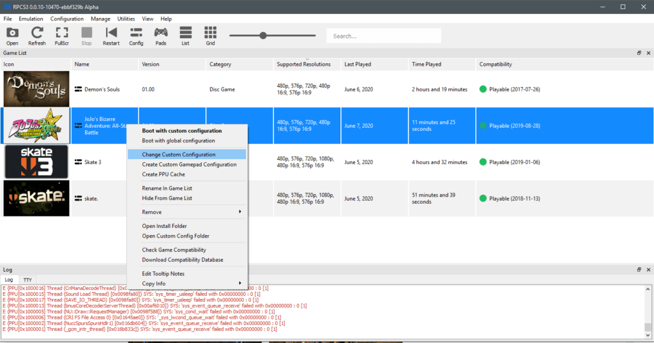654x343 pixels.
Task: Float the Game List panel
Action: (639, 53)
